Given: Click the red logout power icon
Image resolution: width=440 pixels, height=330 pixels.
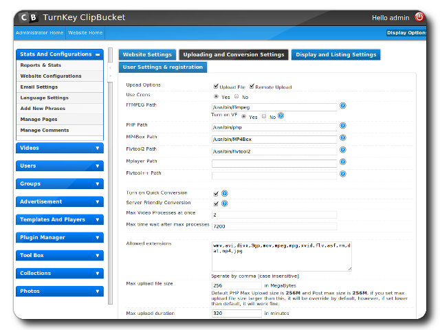Looking at the screenshot, I should tap(419, 17).
